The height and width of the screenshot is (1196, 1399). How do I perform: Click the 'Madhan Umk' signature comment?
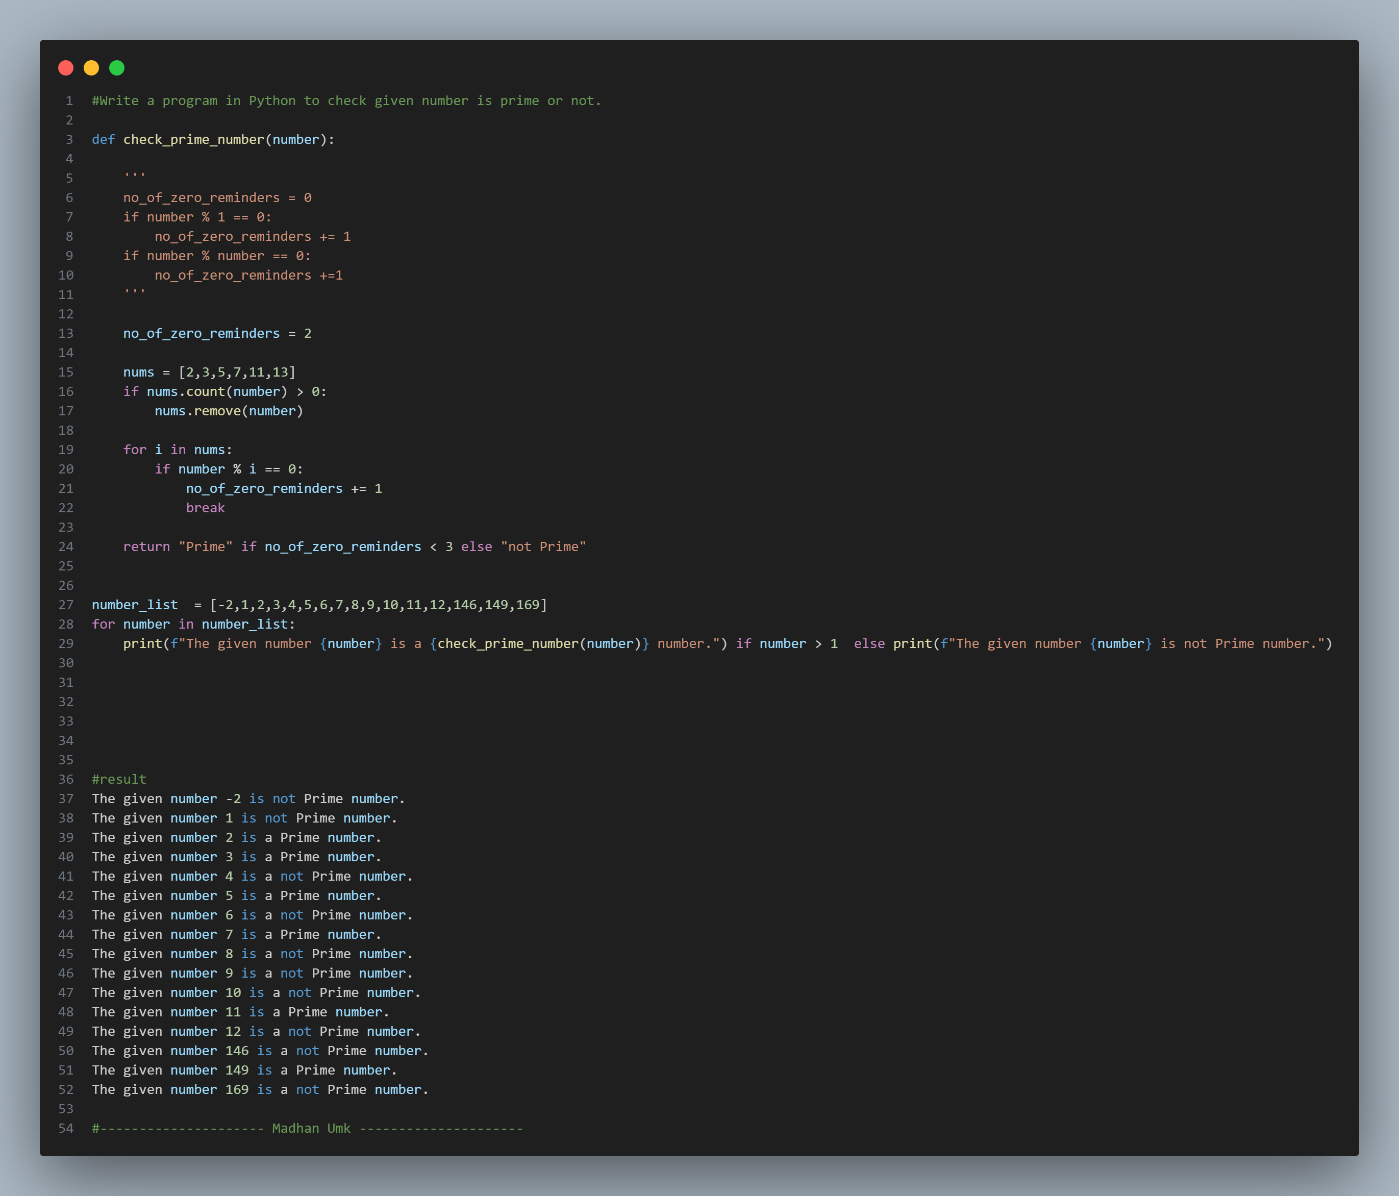click(311, 1129)
